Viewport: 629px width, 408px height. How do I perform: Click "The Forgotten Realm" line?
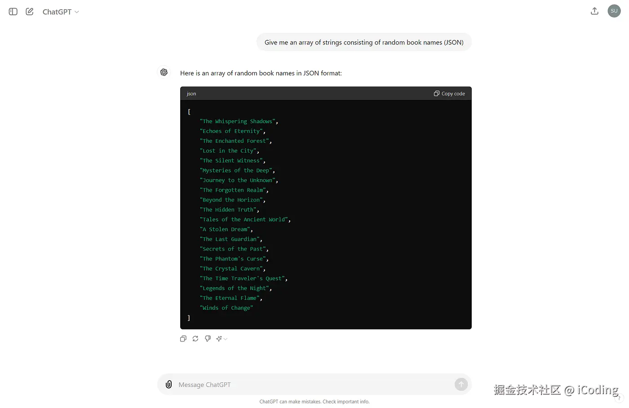tap(234, 190)
